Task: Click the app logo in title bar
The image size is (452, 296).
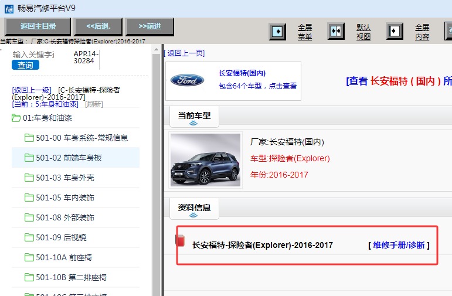Action: [9, 9]
